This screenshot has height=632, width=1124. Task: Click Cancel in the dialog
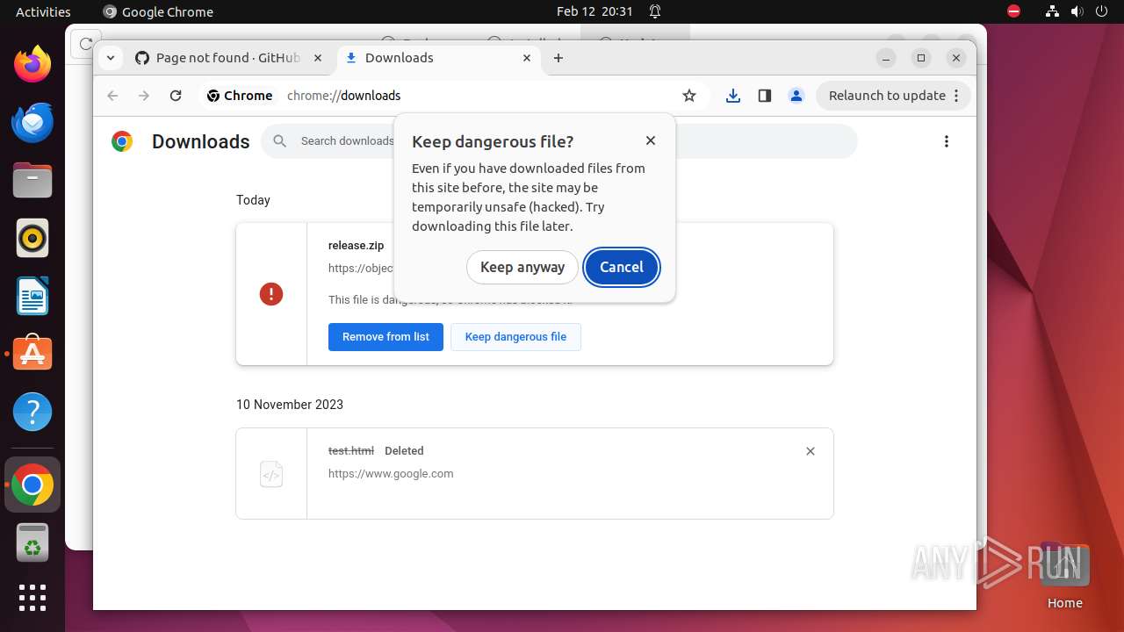[622, 267]
